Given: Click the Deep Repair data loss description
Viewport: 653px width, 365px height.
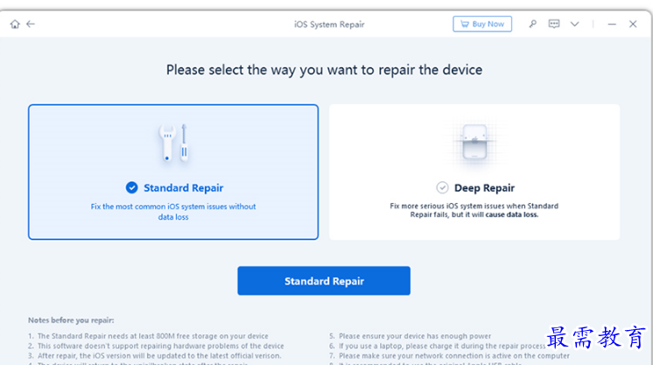Looking at the screenshot, I should pyautogui.click(x=474, y=210).
